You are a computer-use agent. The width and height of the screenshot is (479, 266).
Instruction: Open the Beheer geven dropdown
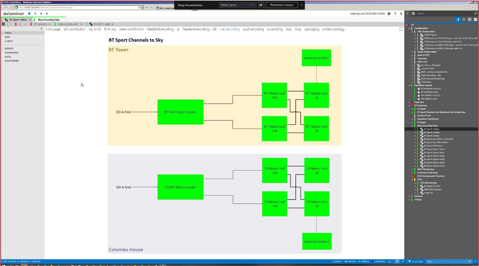(237, 5)
